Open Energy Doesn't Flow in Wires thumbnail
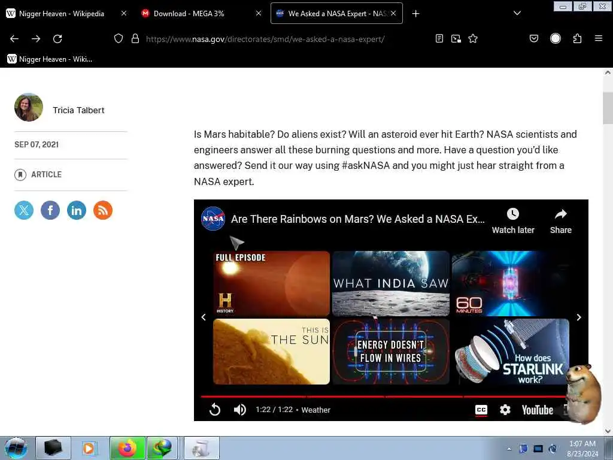 [x=391, y=351]
